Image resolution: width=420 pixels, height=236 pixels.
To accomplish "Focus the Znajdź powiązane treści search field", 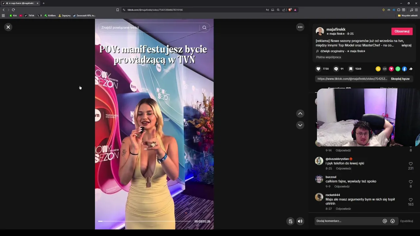I will [x=149, y=28].
